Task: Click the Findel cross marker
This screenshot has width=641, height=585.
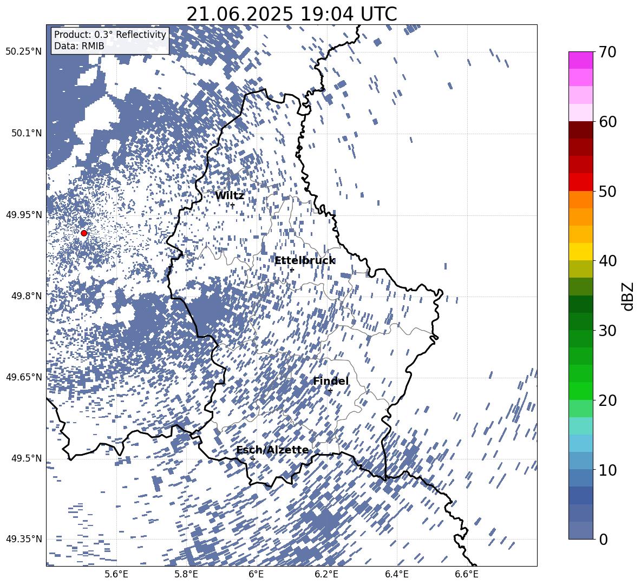Action: pos(330,391)
